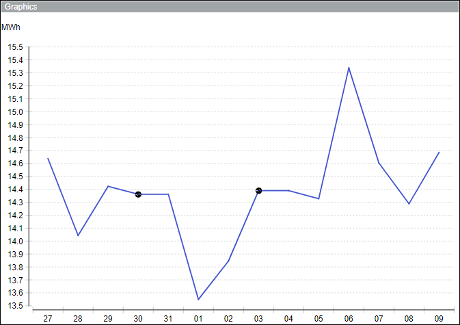The width and height of the screenshot is (460, 325).
Task: Select the line point above day 02
Action: click(228, 261)
